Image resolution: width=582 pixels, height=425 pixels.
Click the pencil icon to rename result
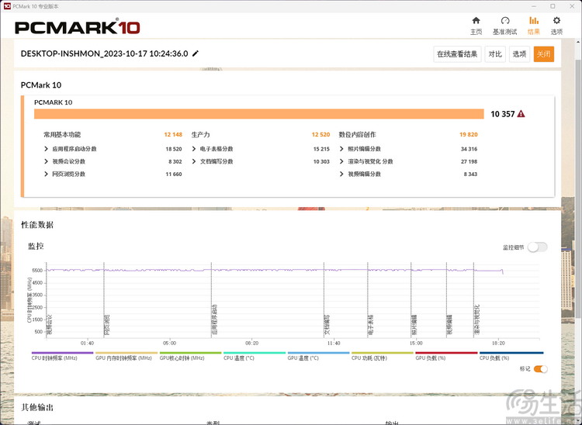[x=196, y=54]
